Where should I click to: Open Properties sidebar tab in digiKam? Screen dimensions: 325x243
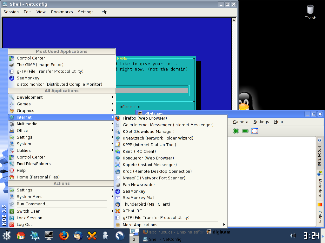[x=319, y=153]
